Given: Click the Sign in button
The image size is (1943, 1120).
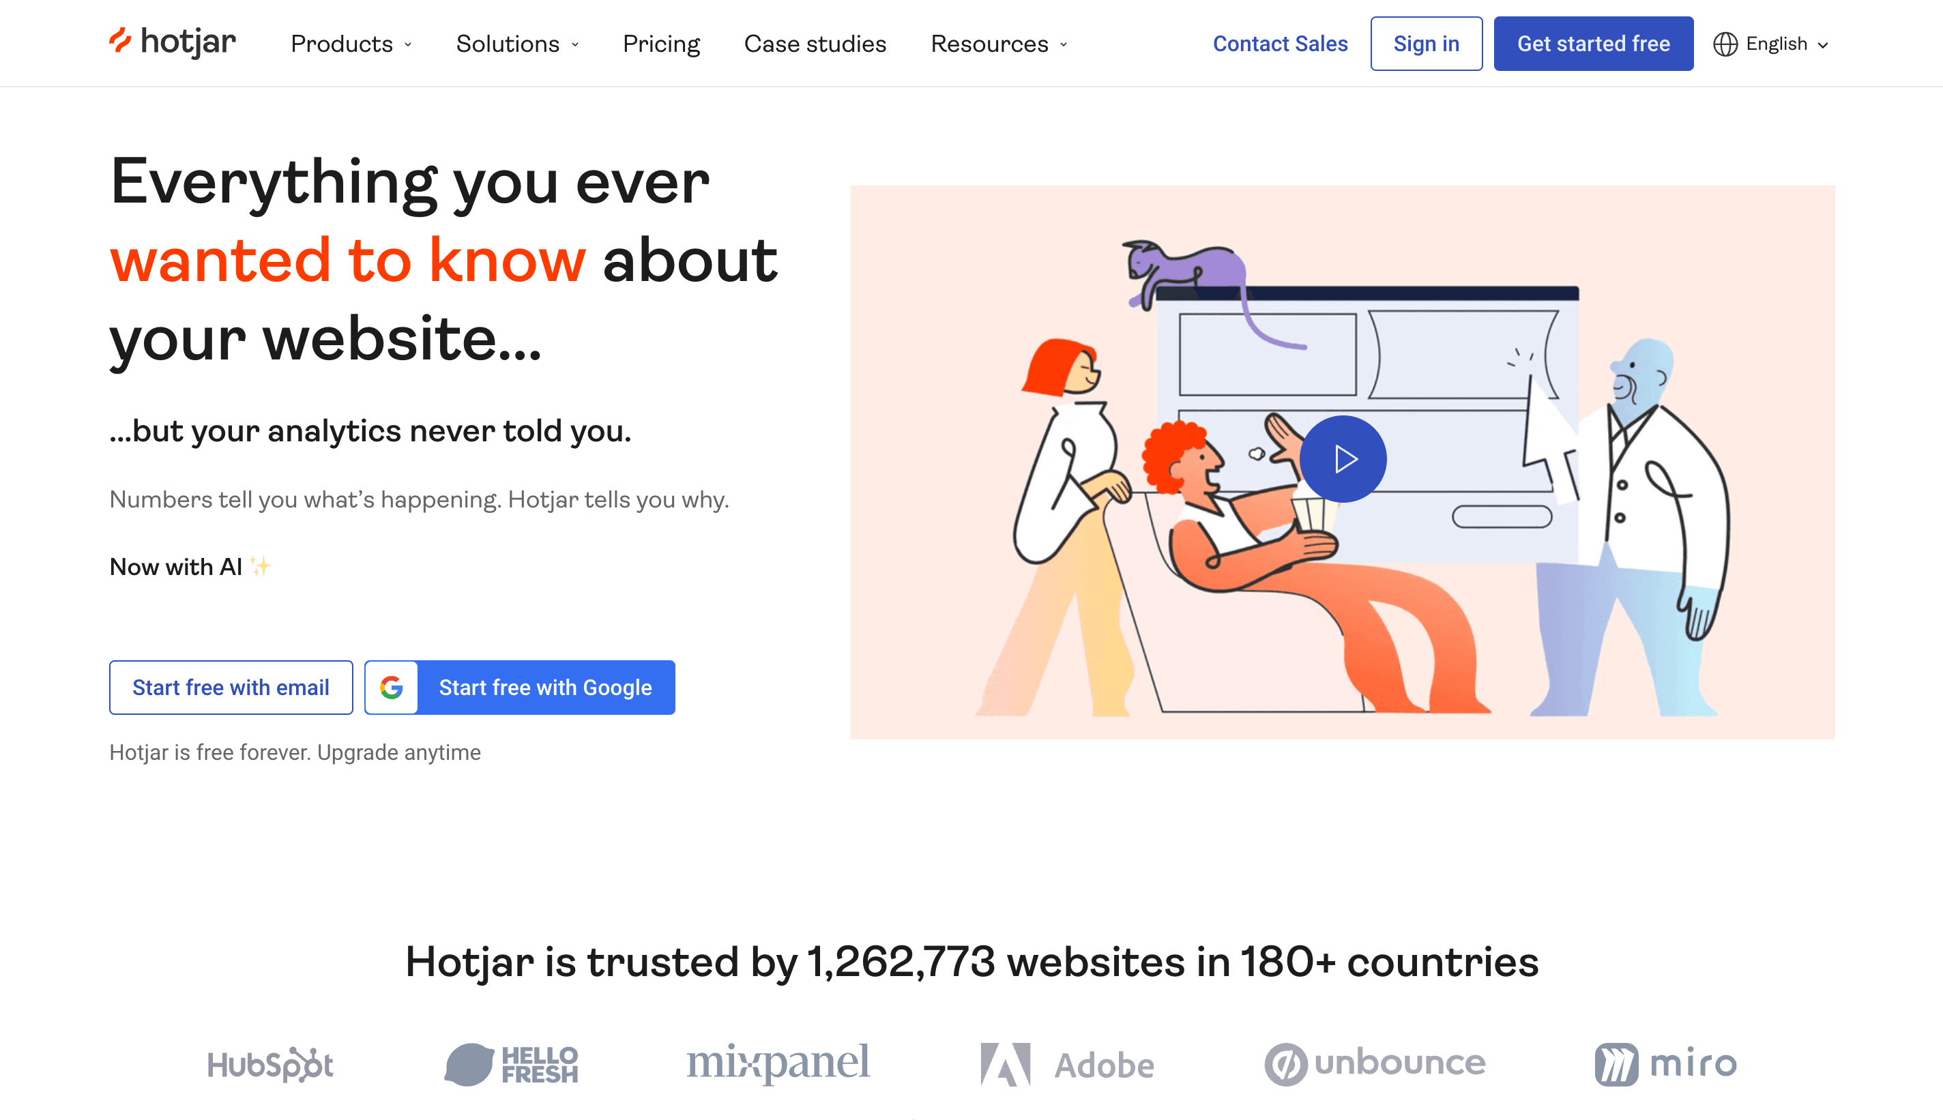Looking at the screenshot, I should click(1426, 44).
